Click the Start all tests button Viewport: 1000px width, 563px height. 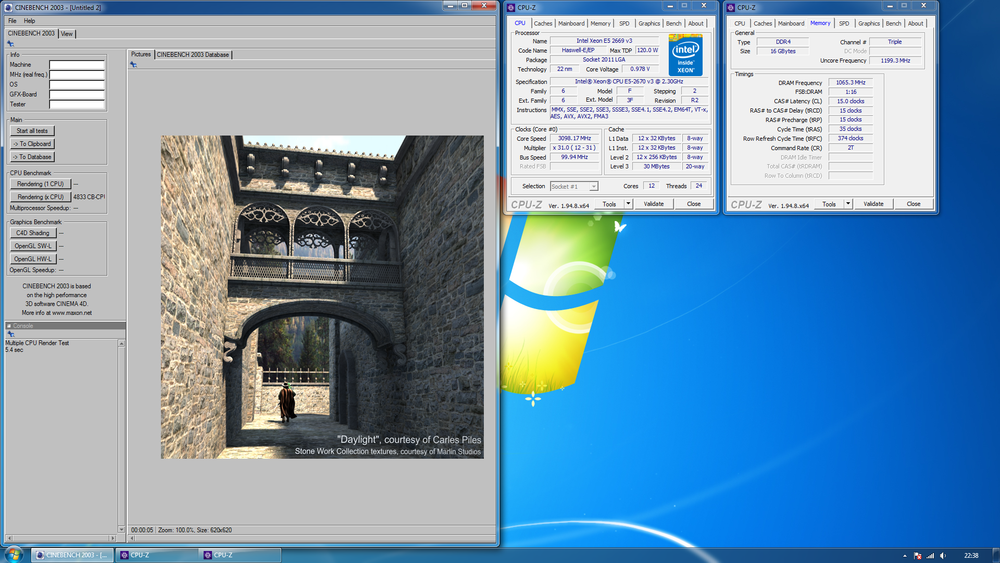[x=32, y=131]
